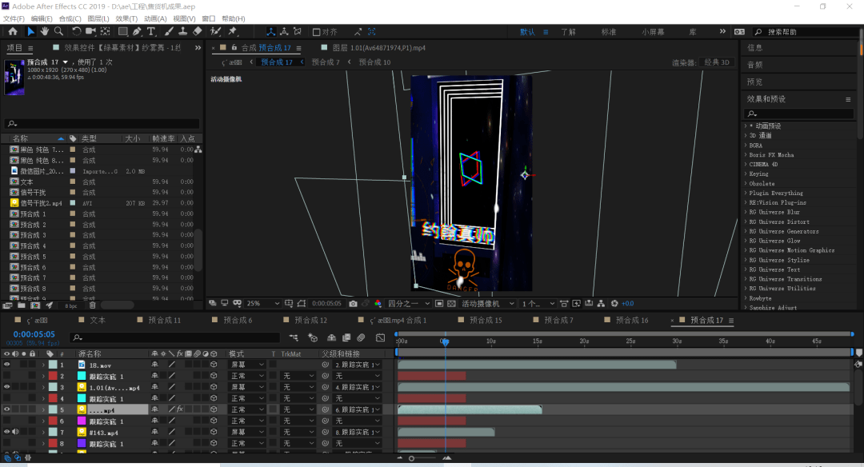The height and width of the screenshot is (467, 864).
Task: Select the Pen tool
Action: pyautogui.click(x=138, y=32)
